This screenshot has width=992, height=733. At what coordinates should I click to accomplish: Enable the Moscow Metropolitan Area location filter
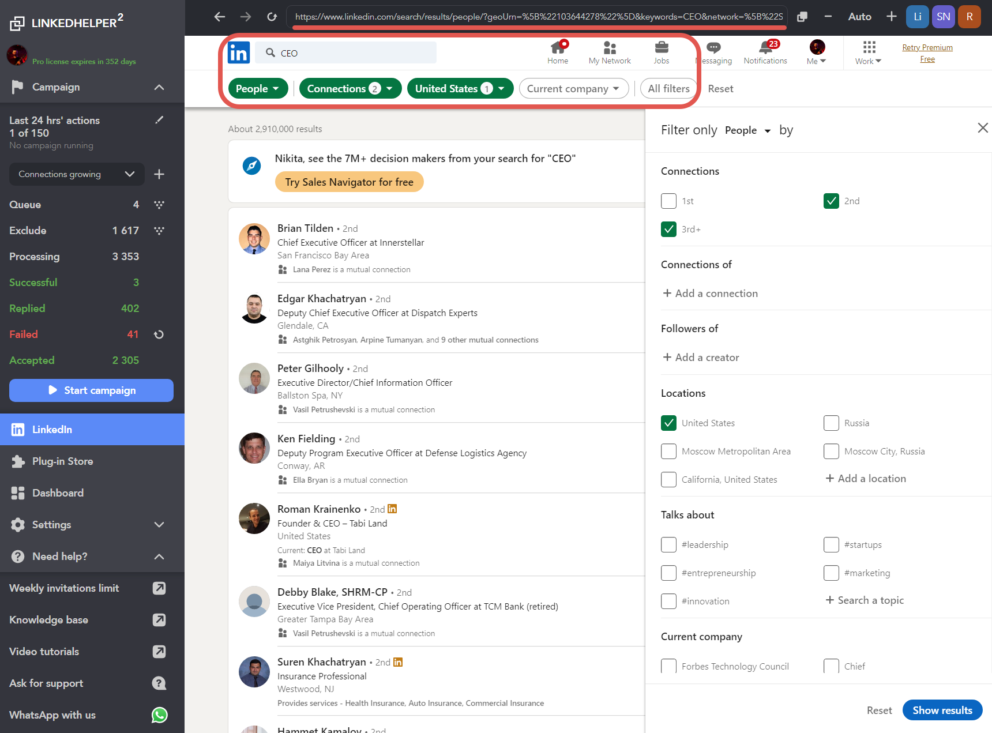668,451
